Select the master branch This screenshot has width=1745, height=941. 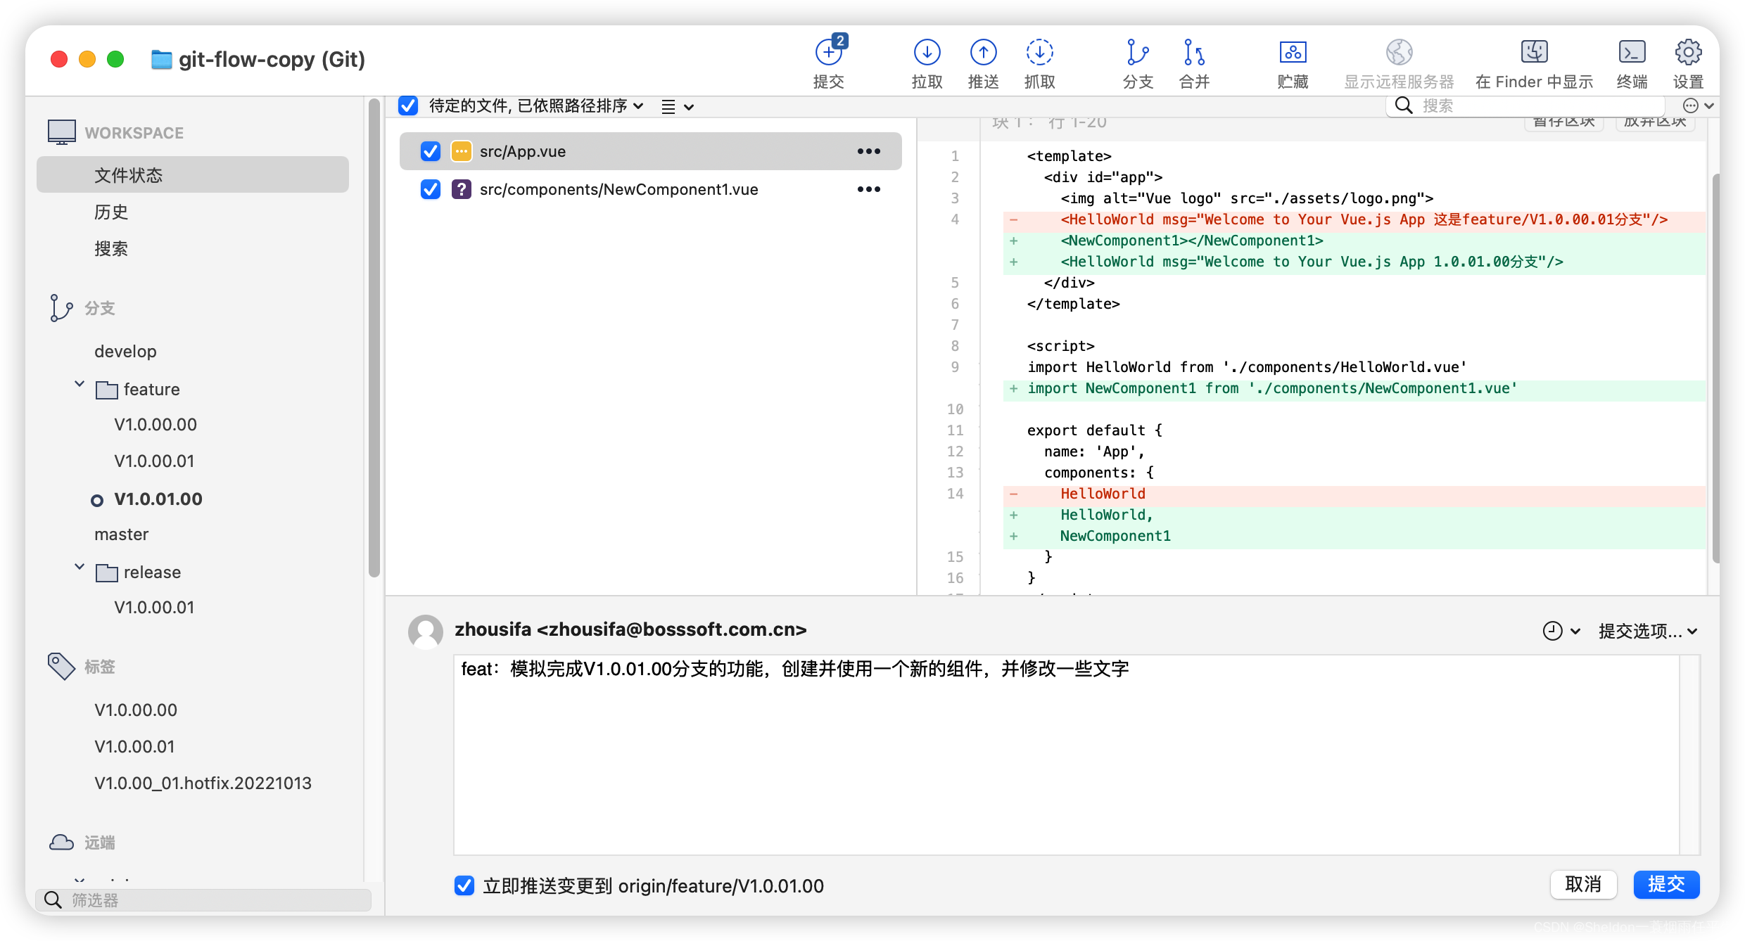coord(122,534)
